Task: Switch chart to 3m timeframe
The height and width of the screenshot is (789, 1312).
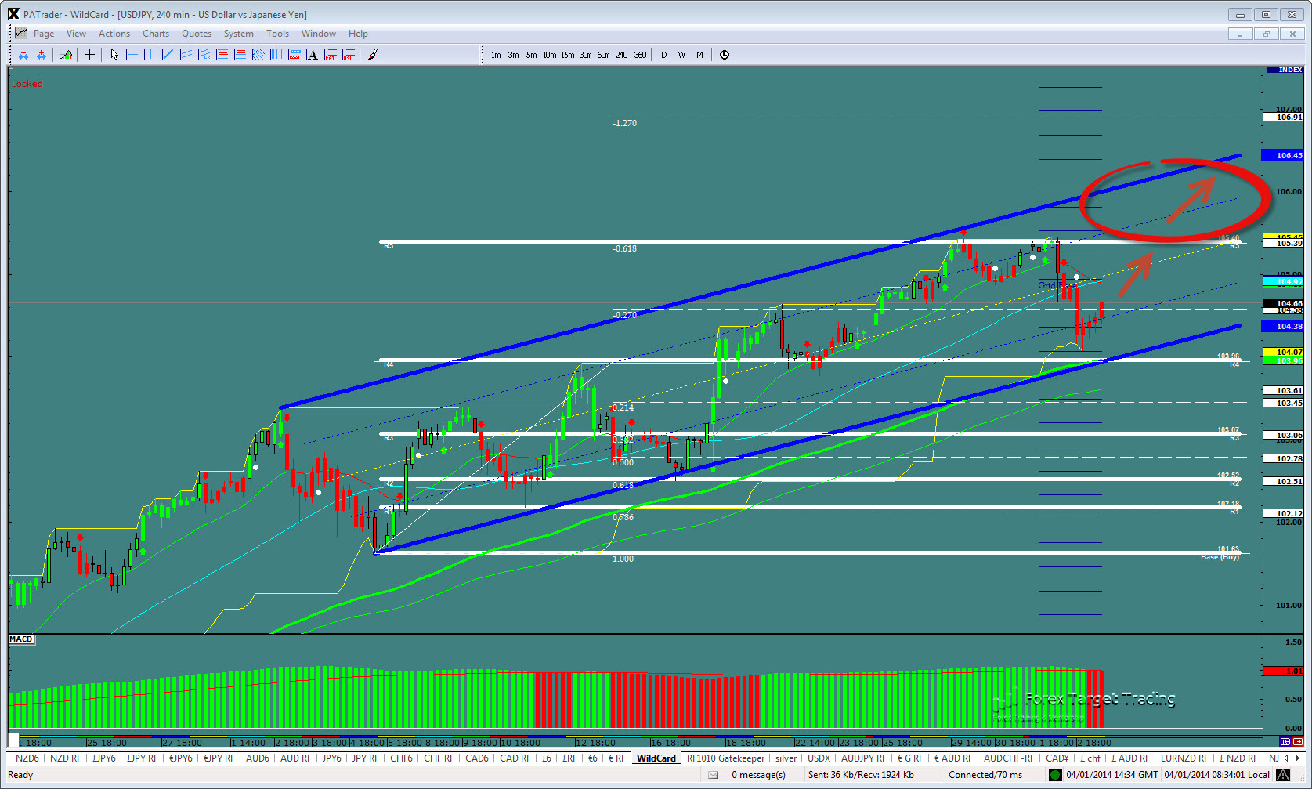Action: [x=514, y=55]
